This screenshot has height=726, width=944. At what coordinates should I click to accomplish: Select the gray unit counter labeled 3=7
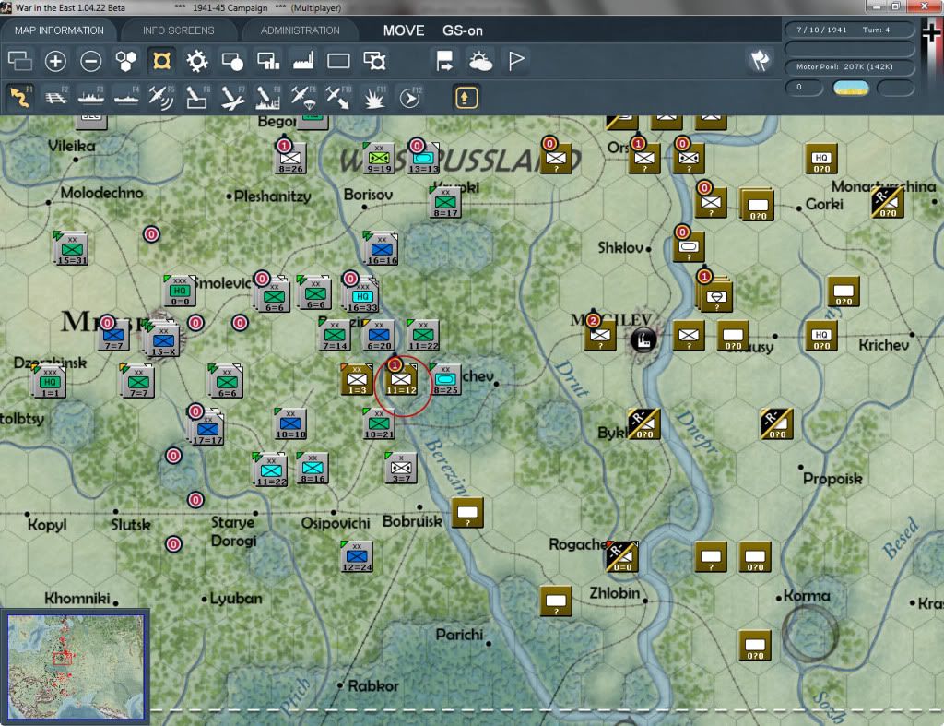(401, 468)
